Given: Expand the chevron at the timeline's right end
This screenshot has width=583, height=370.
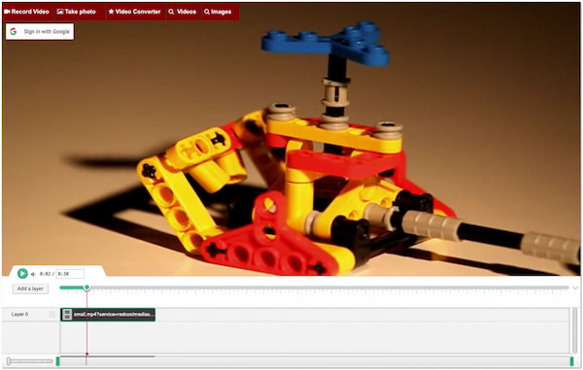Looking at the screenshot, I should pos(575,287).
